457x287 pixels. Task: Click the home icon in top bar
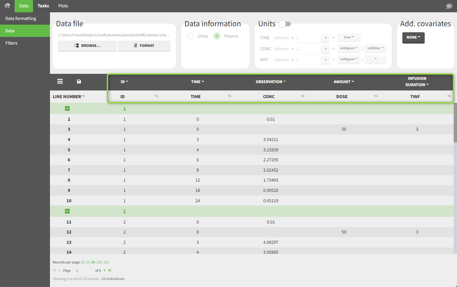coord(7,6)
